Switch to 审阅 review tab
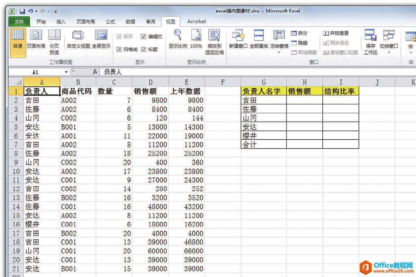The height and width of the screenshot is (277, 416). (151, 21)
